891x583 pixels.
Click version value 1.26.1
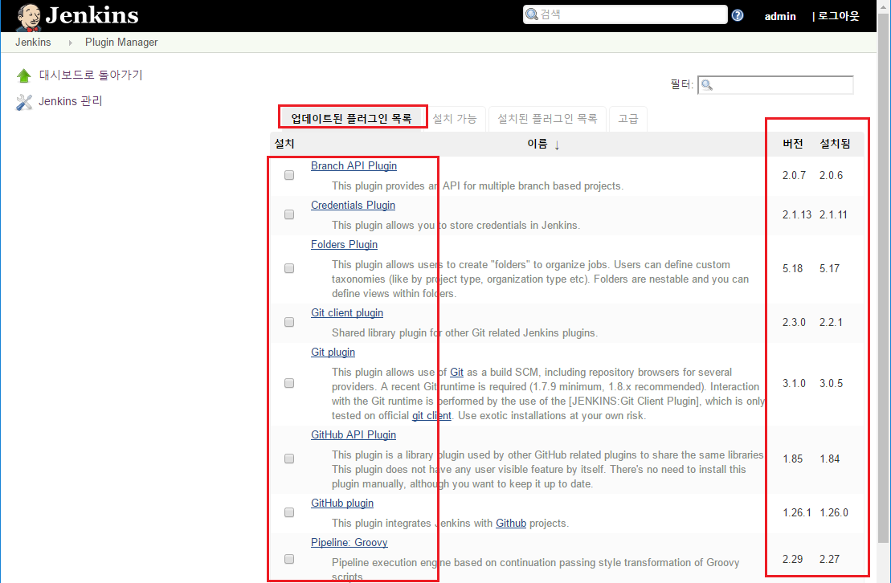point(797,512)
